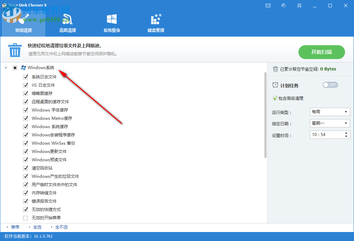
Task: Uncheck the 包含高级清理 checkbox
Action: click(275, 98)
